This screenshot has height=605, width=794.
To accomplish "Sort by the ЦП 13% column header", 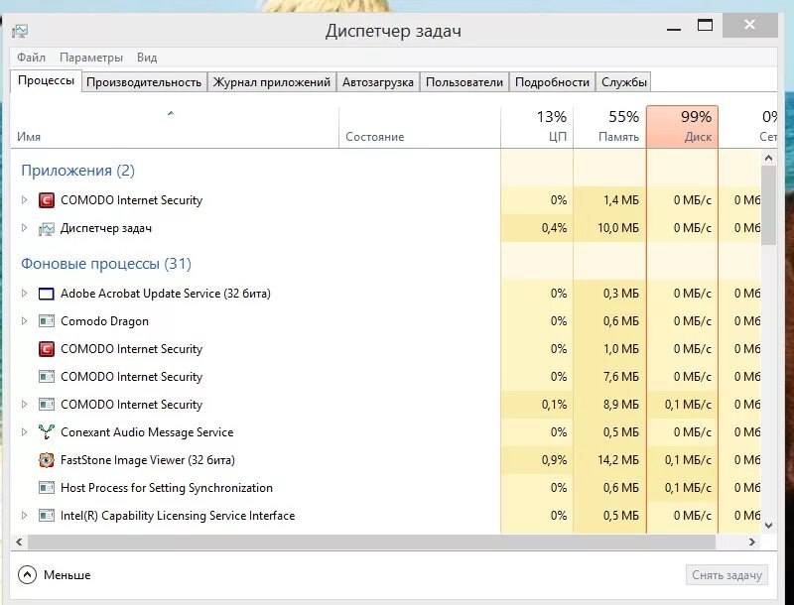I will pyautogui.click(x=537, y=128).
